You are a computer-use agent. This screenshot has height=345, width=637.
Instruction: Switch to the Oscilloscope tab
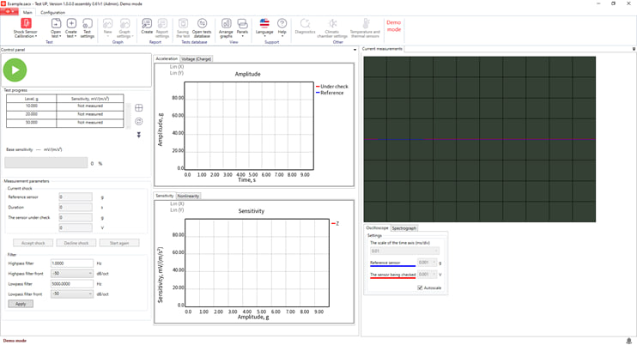[377, 227]
